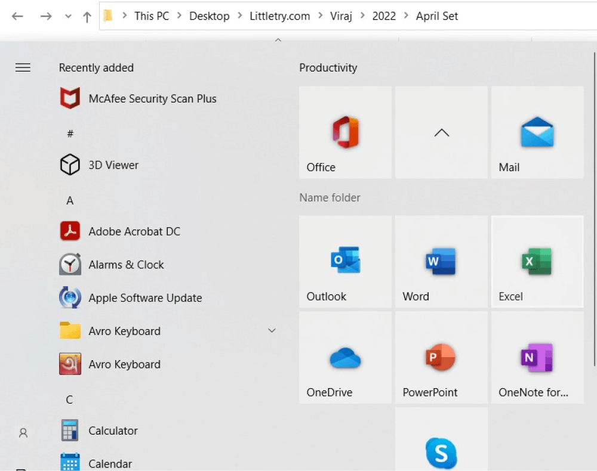Image resolution: width=597 pixels, height=471 pixels.
Task: Open the Excel tile
Action: click(x=537, y=262)
